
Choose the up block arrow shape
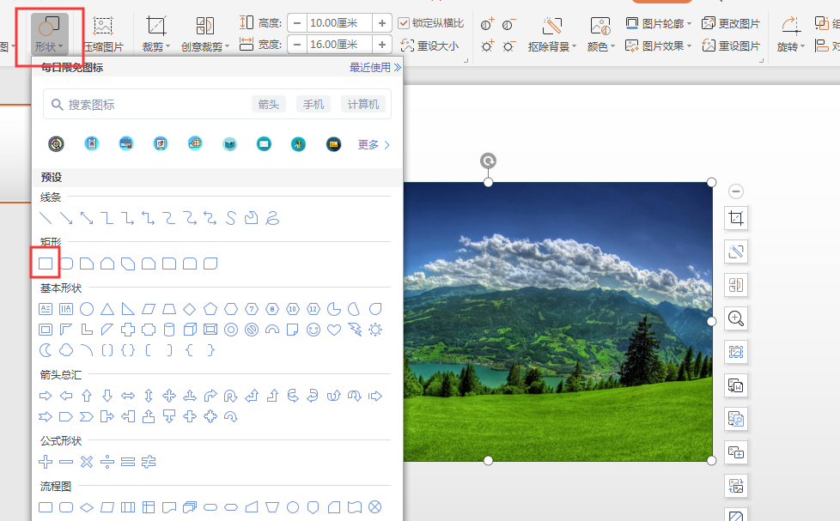87,396
